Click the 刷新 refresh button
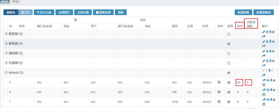Viewport: 279px width, 109px height. [x=121, y=12]
